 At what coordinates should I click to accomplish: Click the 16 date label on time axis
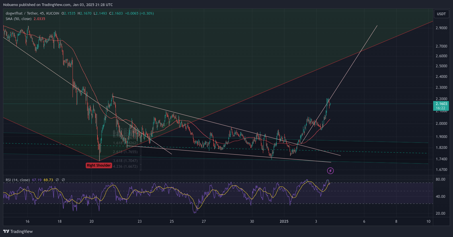pos(28,221)
